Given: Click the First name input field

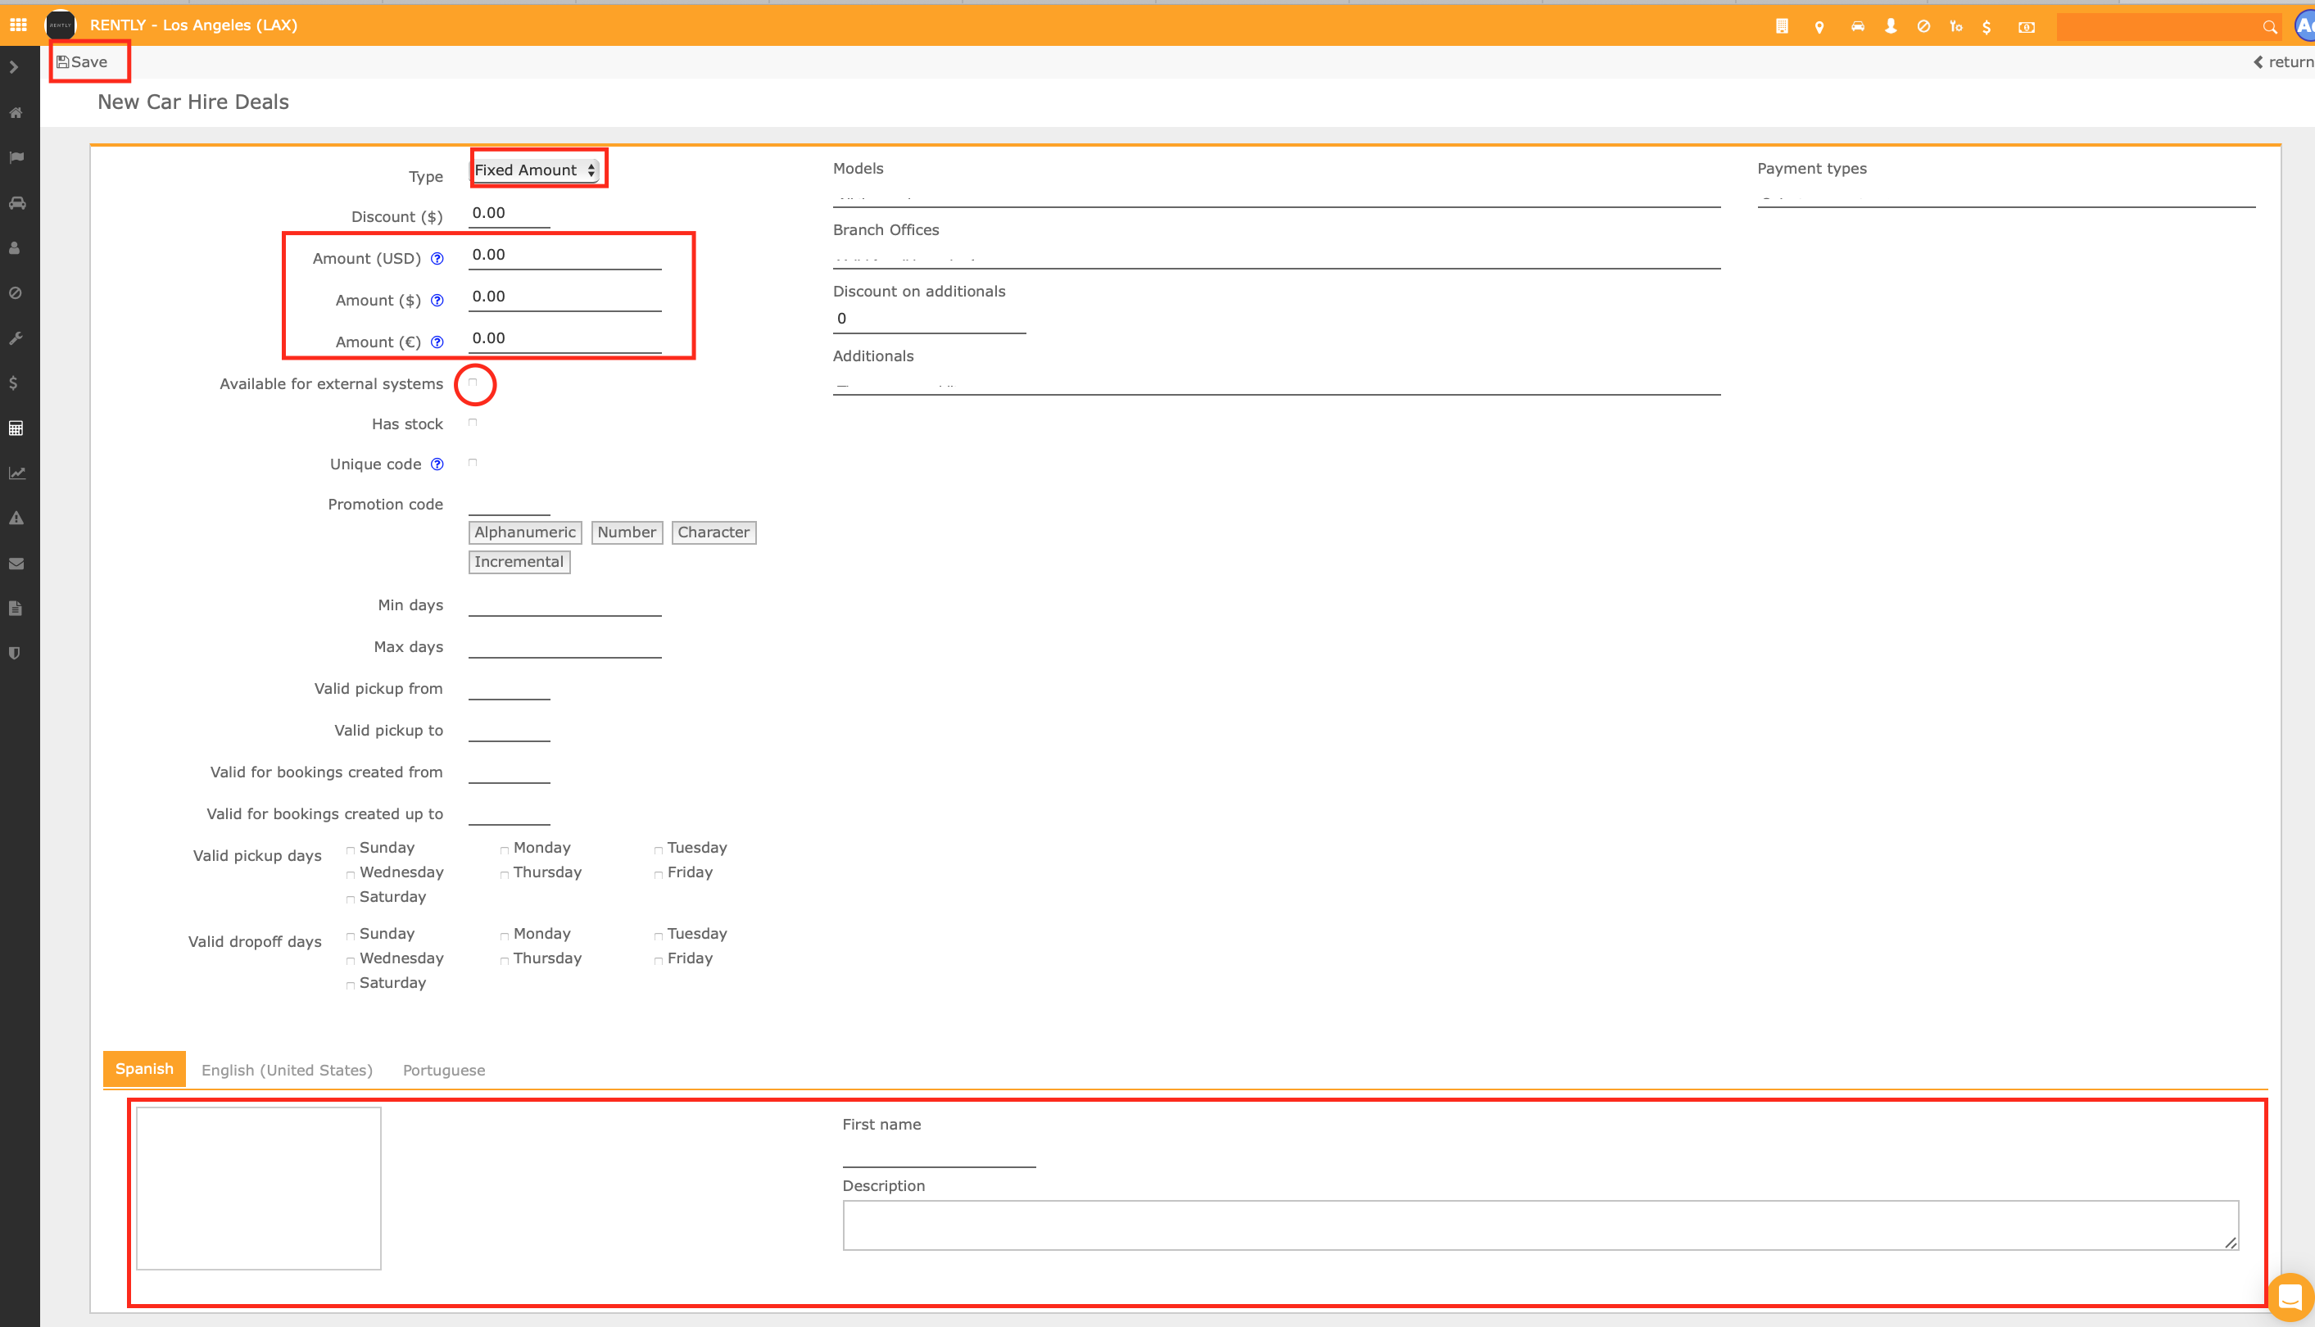Looking at the screenshot, I should coord(939,1155).
